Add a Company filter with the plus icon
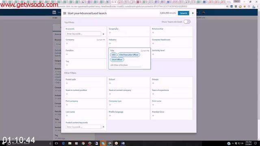Image resolution: width=260 pixels, height=146 pixels. pos(67,43)
